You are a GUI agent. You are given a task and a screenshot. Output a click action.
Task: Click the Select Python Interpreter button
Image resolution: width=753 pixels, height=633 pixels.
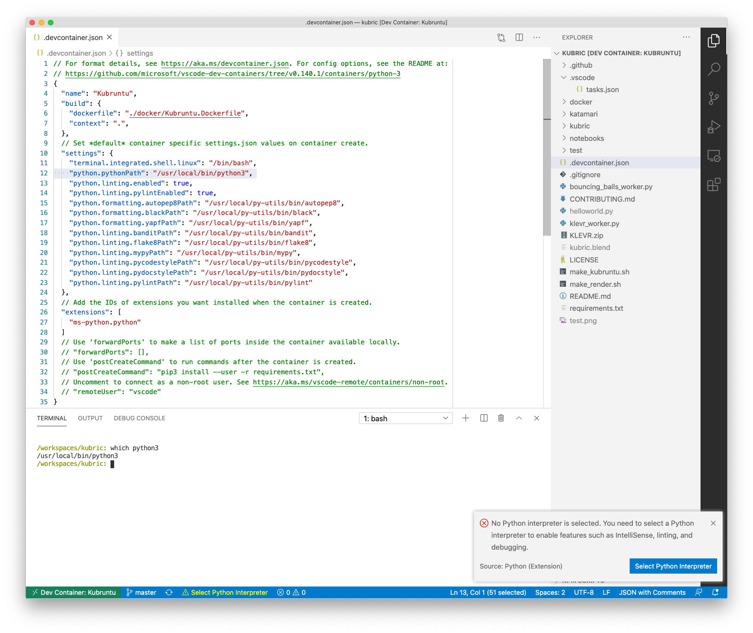click(673, 566)
